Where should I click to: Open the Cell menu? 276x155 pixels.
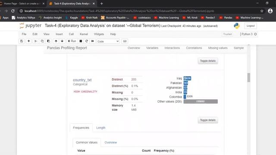[71, 34]
